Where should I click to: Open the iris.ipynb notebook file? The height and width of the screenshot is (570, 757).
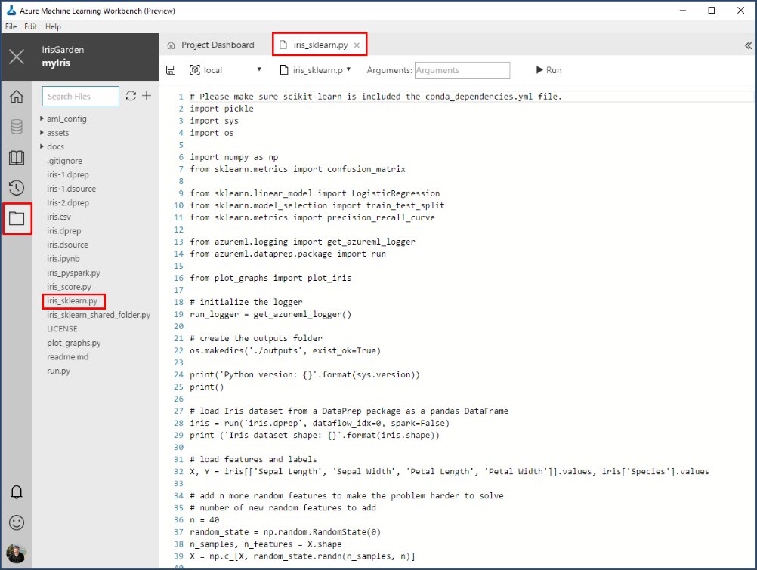pyautogui.click(x=63, y=259)
